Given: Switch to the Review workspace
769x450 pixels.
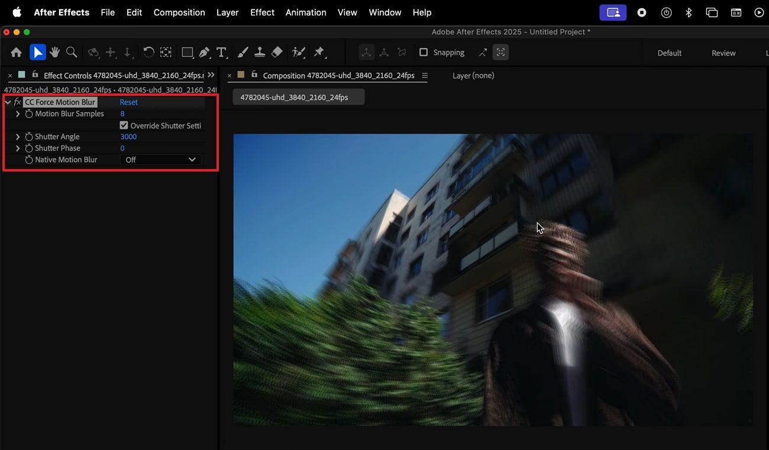Looking at the screenshot, I should tap(723, 53).
